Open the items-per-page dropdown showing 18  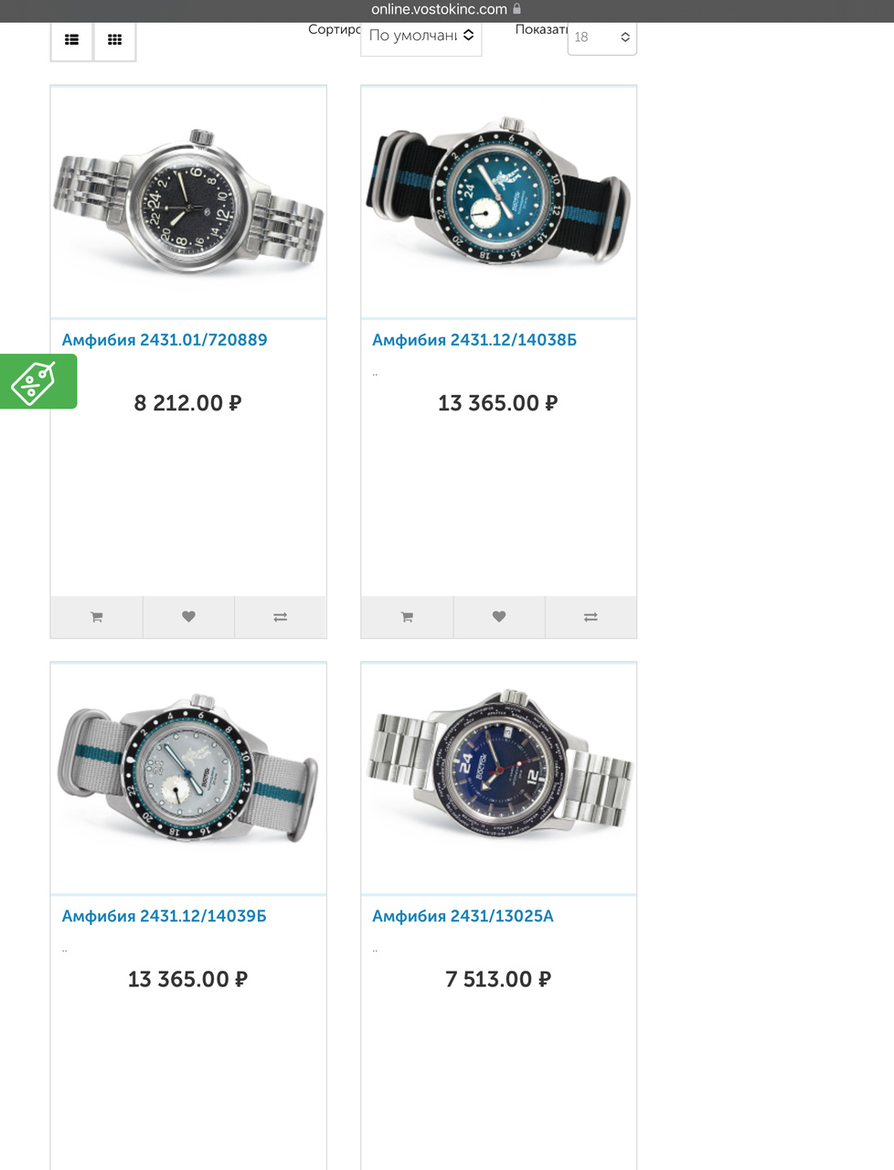(x=601, y=37)
